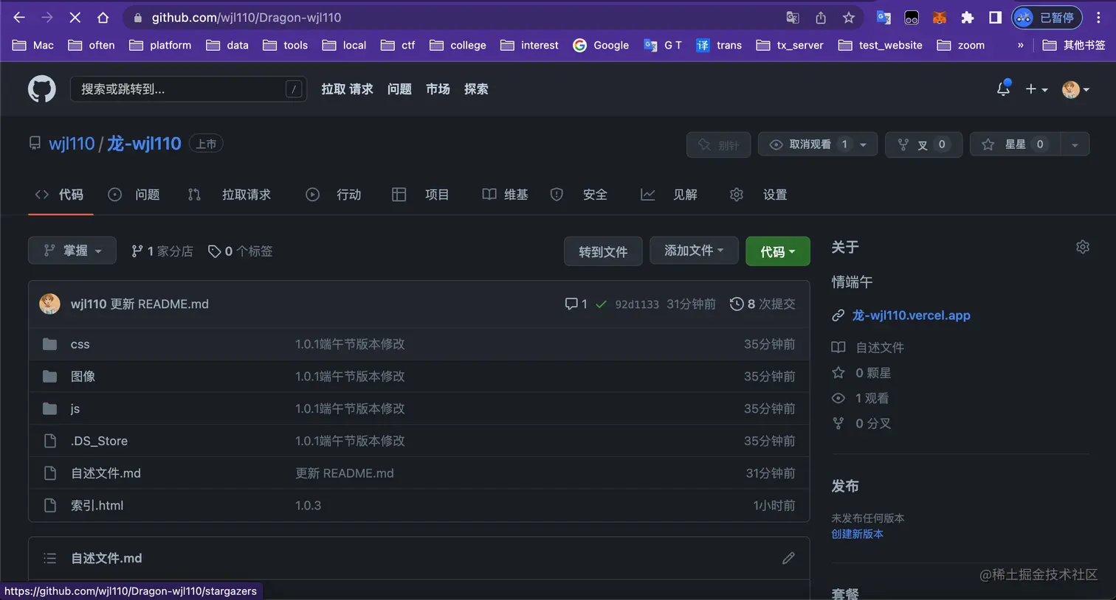
Task: Open the Google bookmark
Action: click(x=601, y=45)
